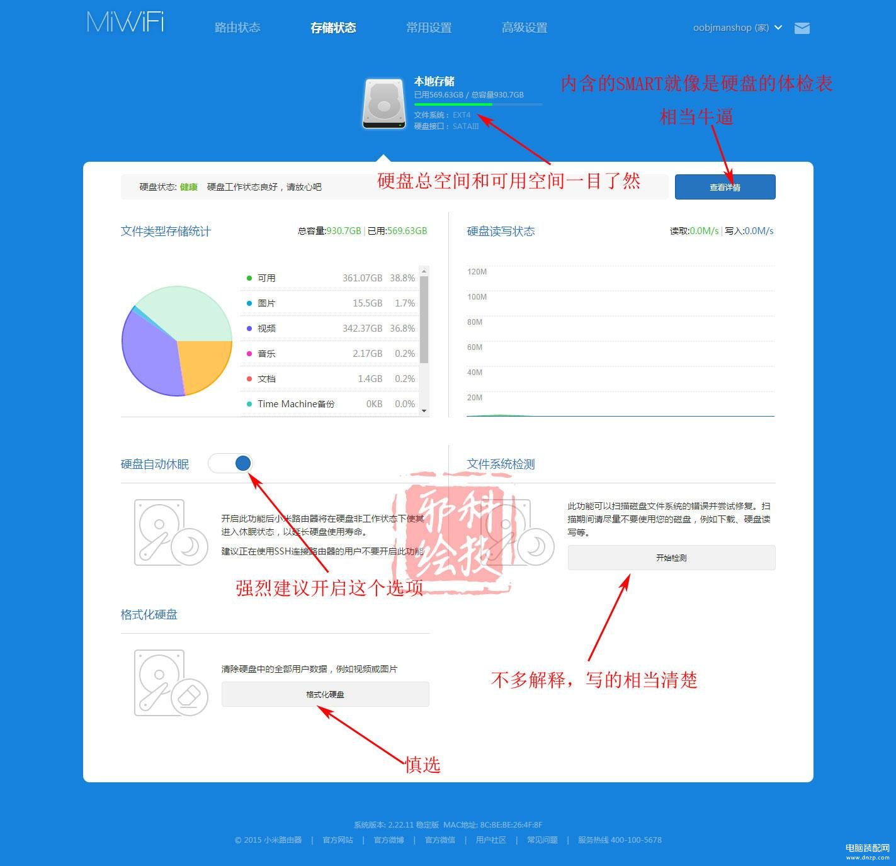Expand the oobjmanshop account dropdown
The width and height of the screenshot is (896, 866).
(x=737, y=28)
